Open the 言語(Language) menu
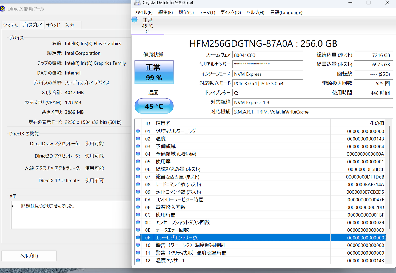The width and height of the screenshot is (396, 273). tap(286, 13)
